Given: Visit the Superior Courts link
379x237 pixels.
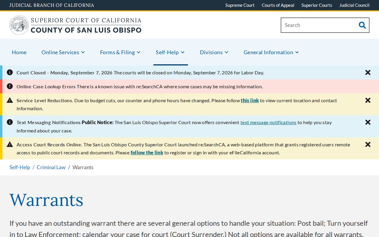Looking at the screenshot, I should (317, 5).
